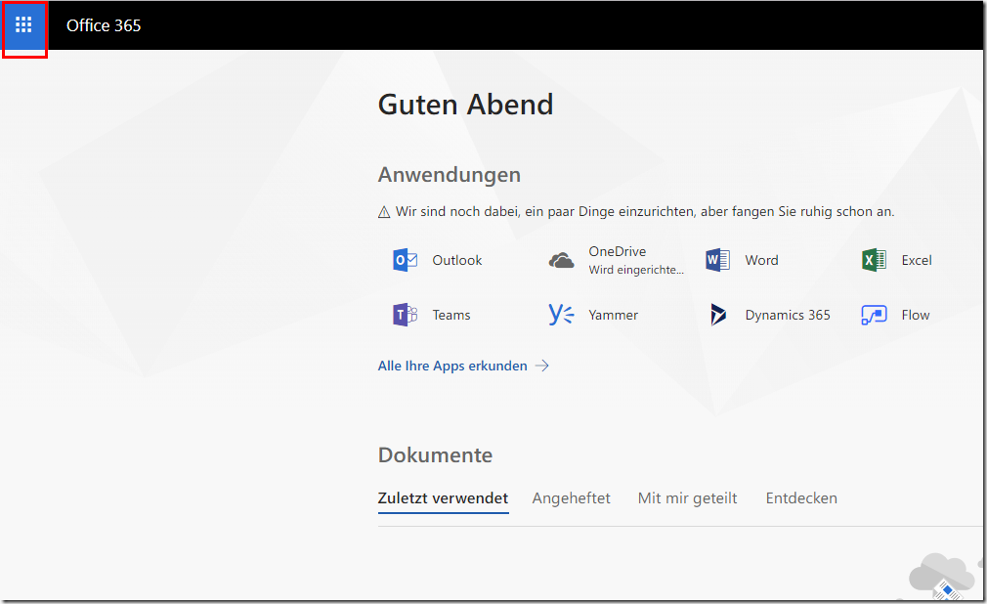Click the warning triangle beside the setup notice
Screen dimensions: 987x604
tap(384, 212)
